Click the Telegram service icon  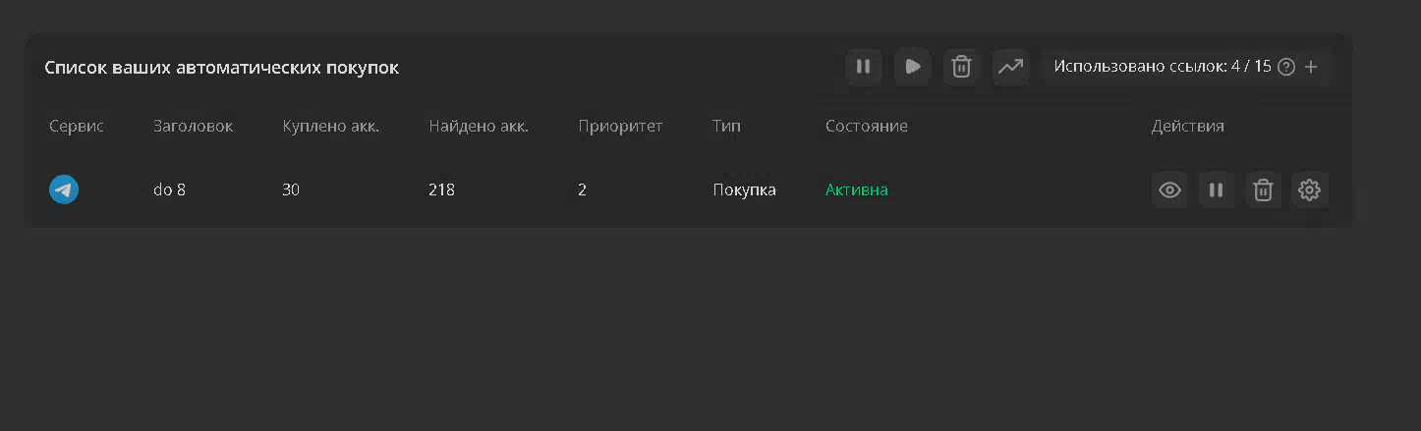64,189
